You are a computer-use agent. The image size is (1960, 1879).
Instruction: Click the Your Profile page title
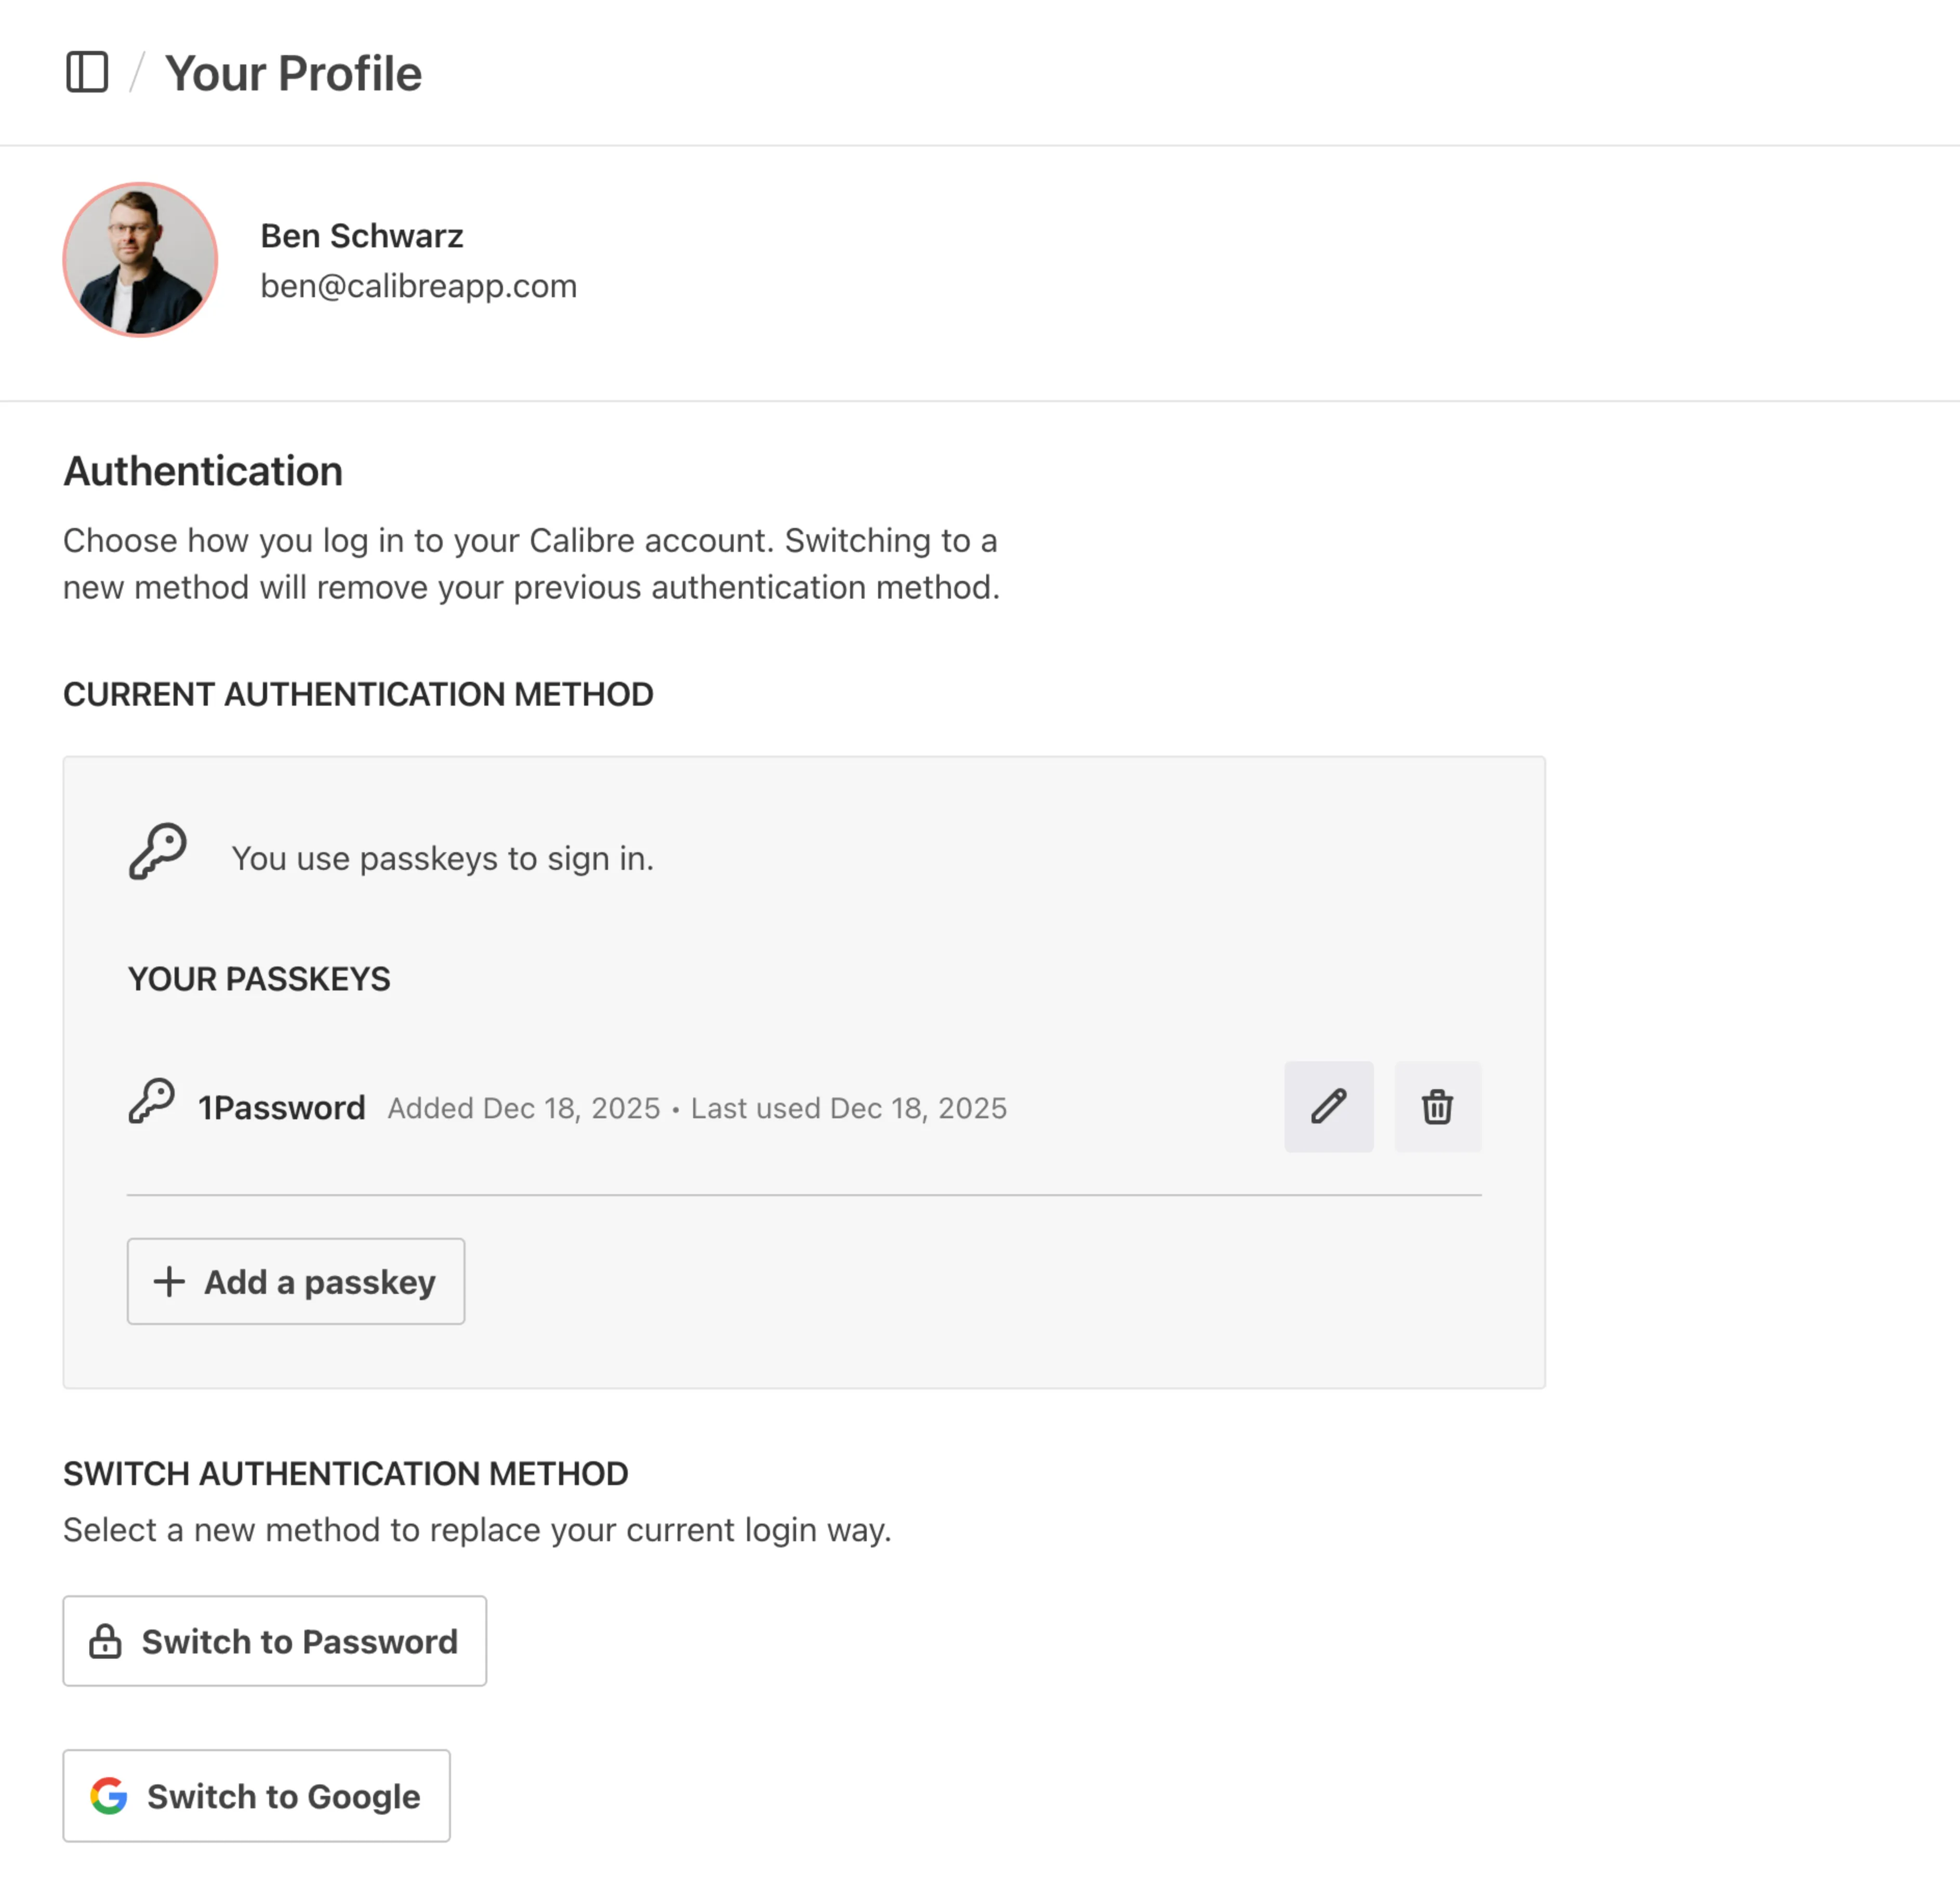click(293, 74)
